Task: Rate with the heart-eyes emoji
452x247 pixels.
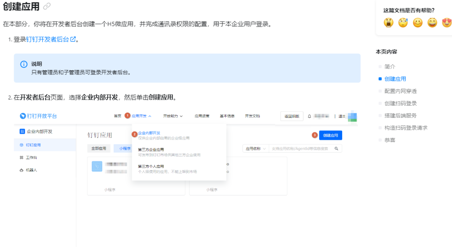Action: (x=447, y=22)
